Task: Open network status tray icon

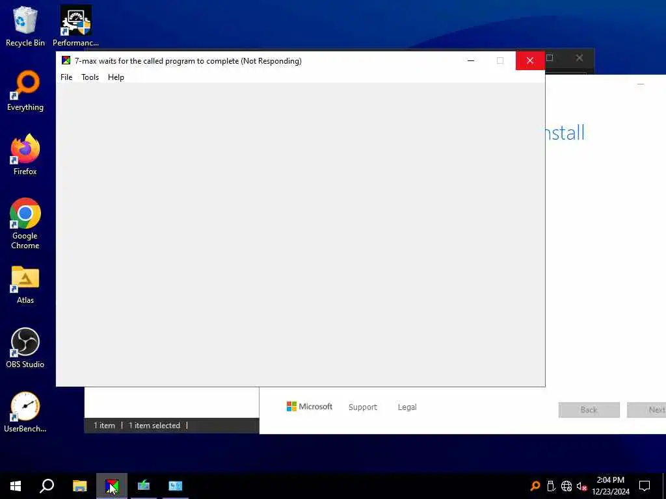Action: click(566, 486)
